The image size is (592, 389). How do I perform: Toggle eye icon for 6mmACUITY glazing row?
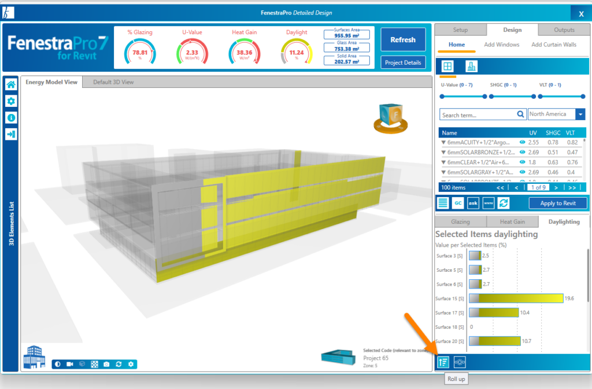(x=522, y=142)
